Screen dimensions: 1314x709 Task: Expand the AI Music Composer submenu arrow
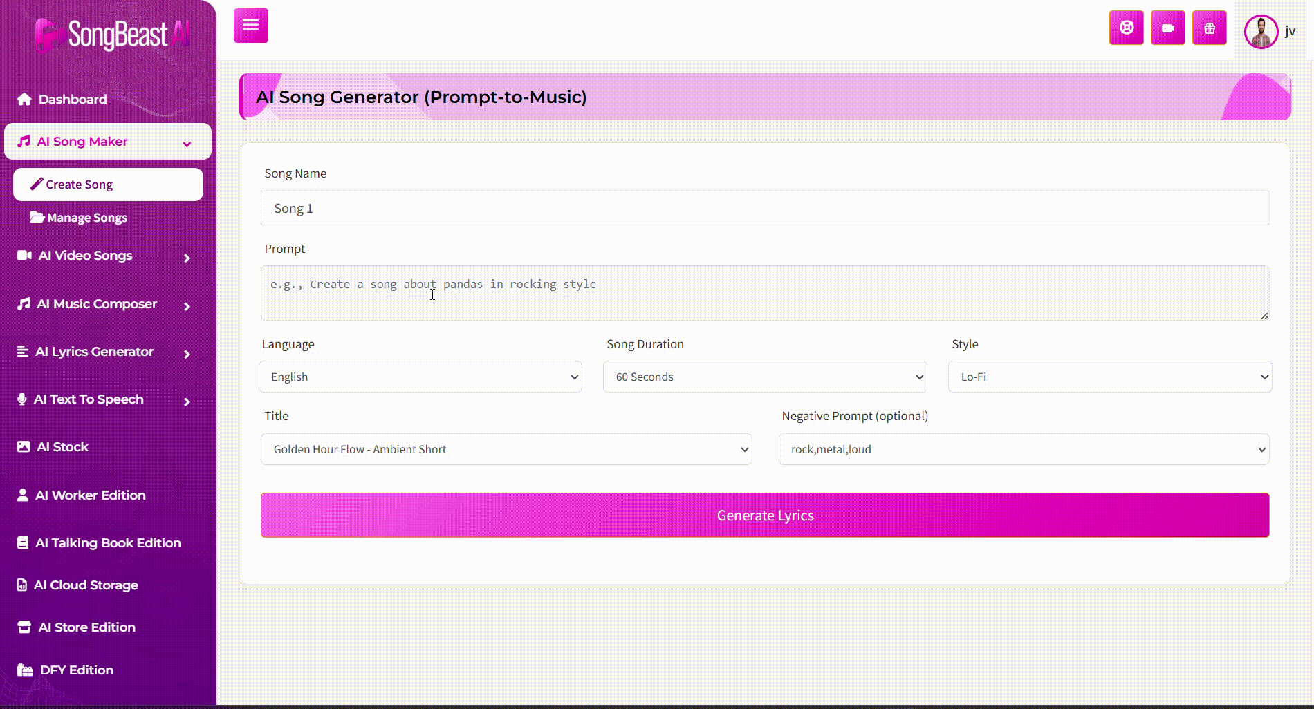[x=187, y=306]
